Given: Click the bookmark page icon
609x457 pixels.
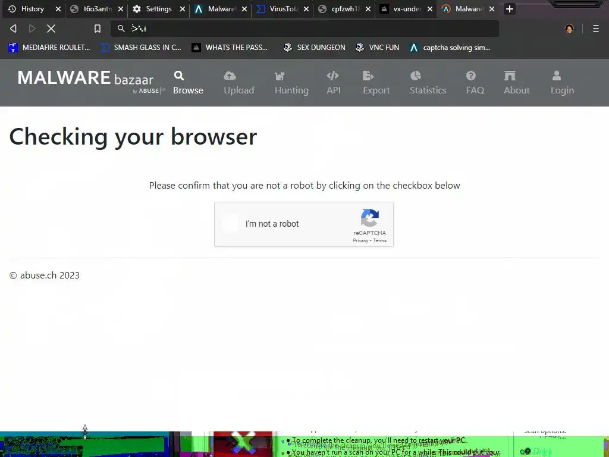Looking at the screenshot, I should click(98, 29).
